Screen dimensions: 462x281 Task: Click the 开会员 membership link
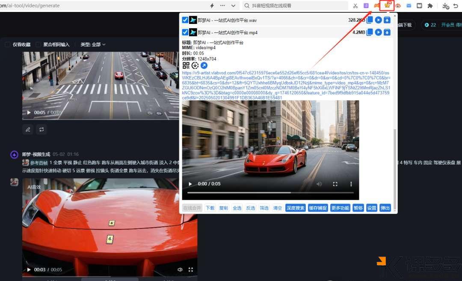click(447, 25)
